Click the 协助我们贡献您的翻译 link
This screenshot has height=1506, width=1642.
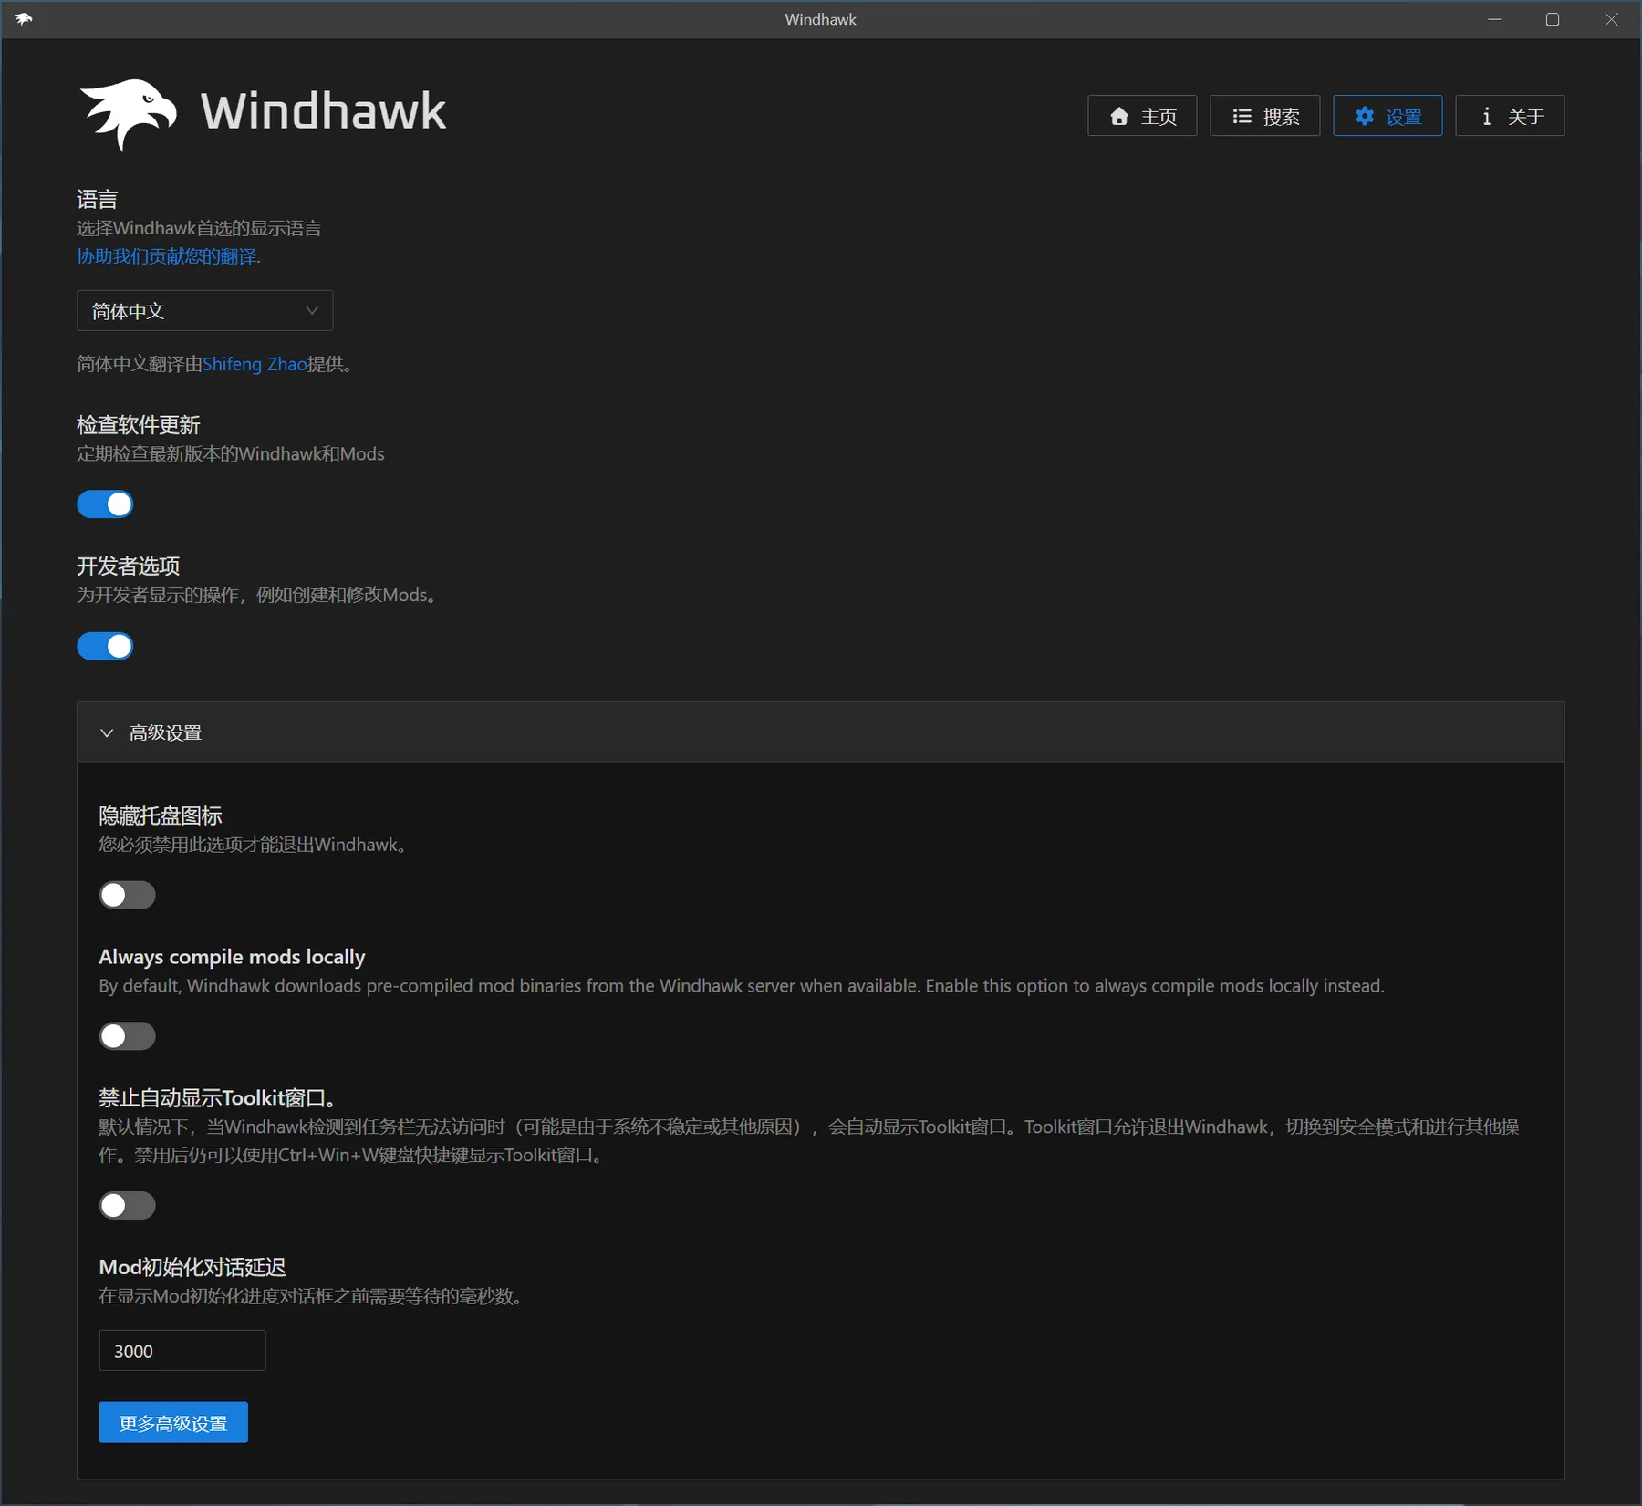[167, 256]
